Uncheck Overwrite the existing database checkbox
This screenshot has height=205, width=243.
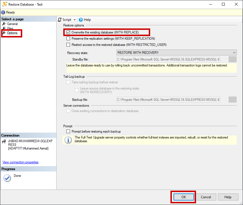68,32
